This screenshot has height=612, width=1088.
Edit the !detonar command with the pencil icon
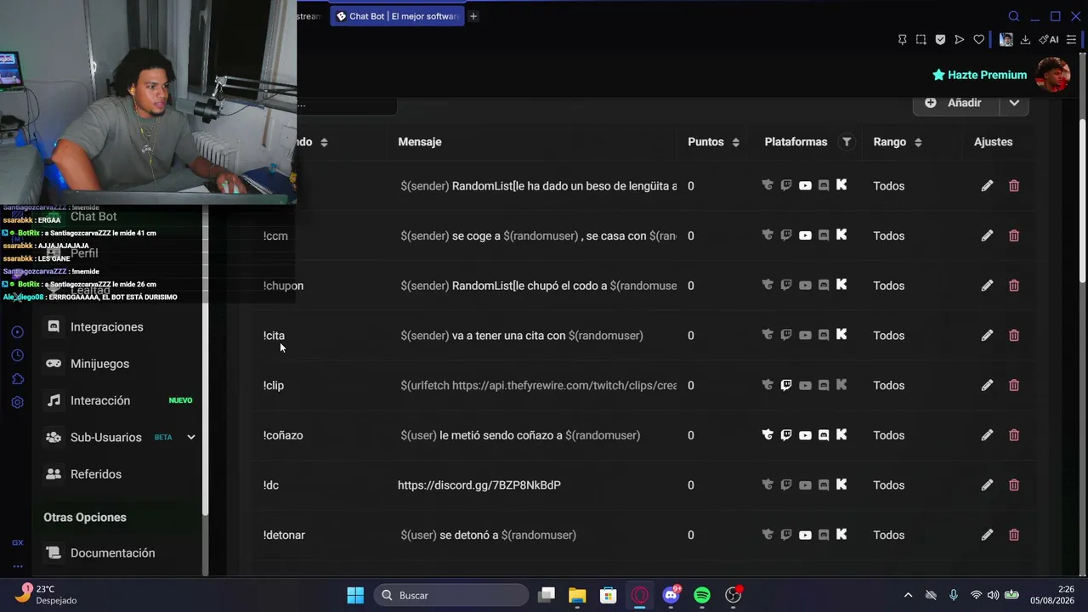coord(987,535)
